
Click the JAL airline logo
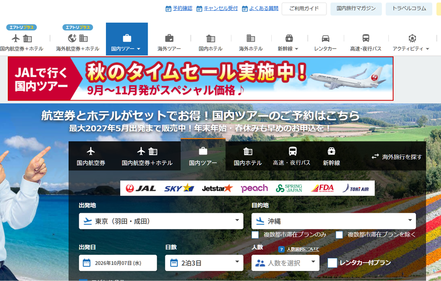click(x=141, y=188)
